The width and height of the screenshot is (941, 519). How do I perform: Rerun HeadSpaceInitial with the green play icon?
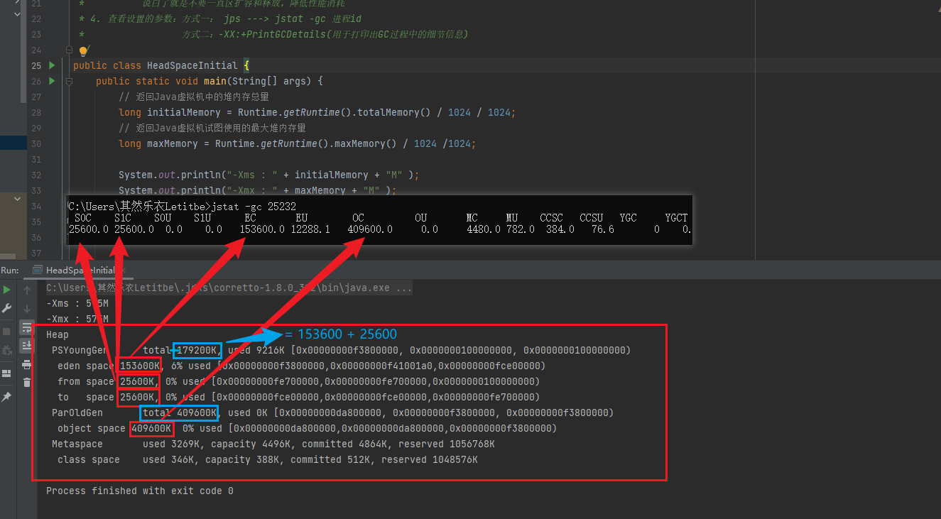click(x=7, y=290)
